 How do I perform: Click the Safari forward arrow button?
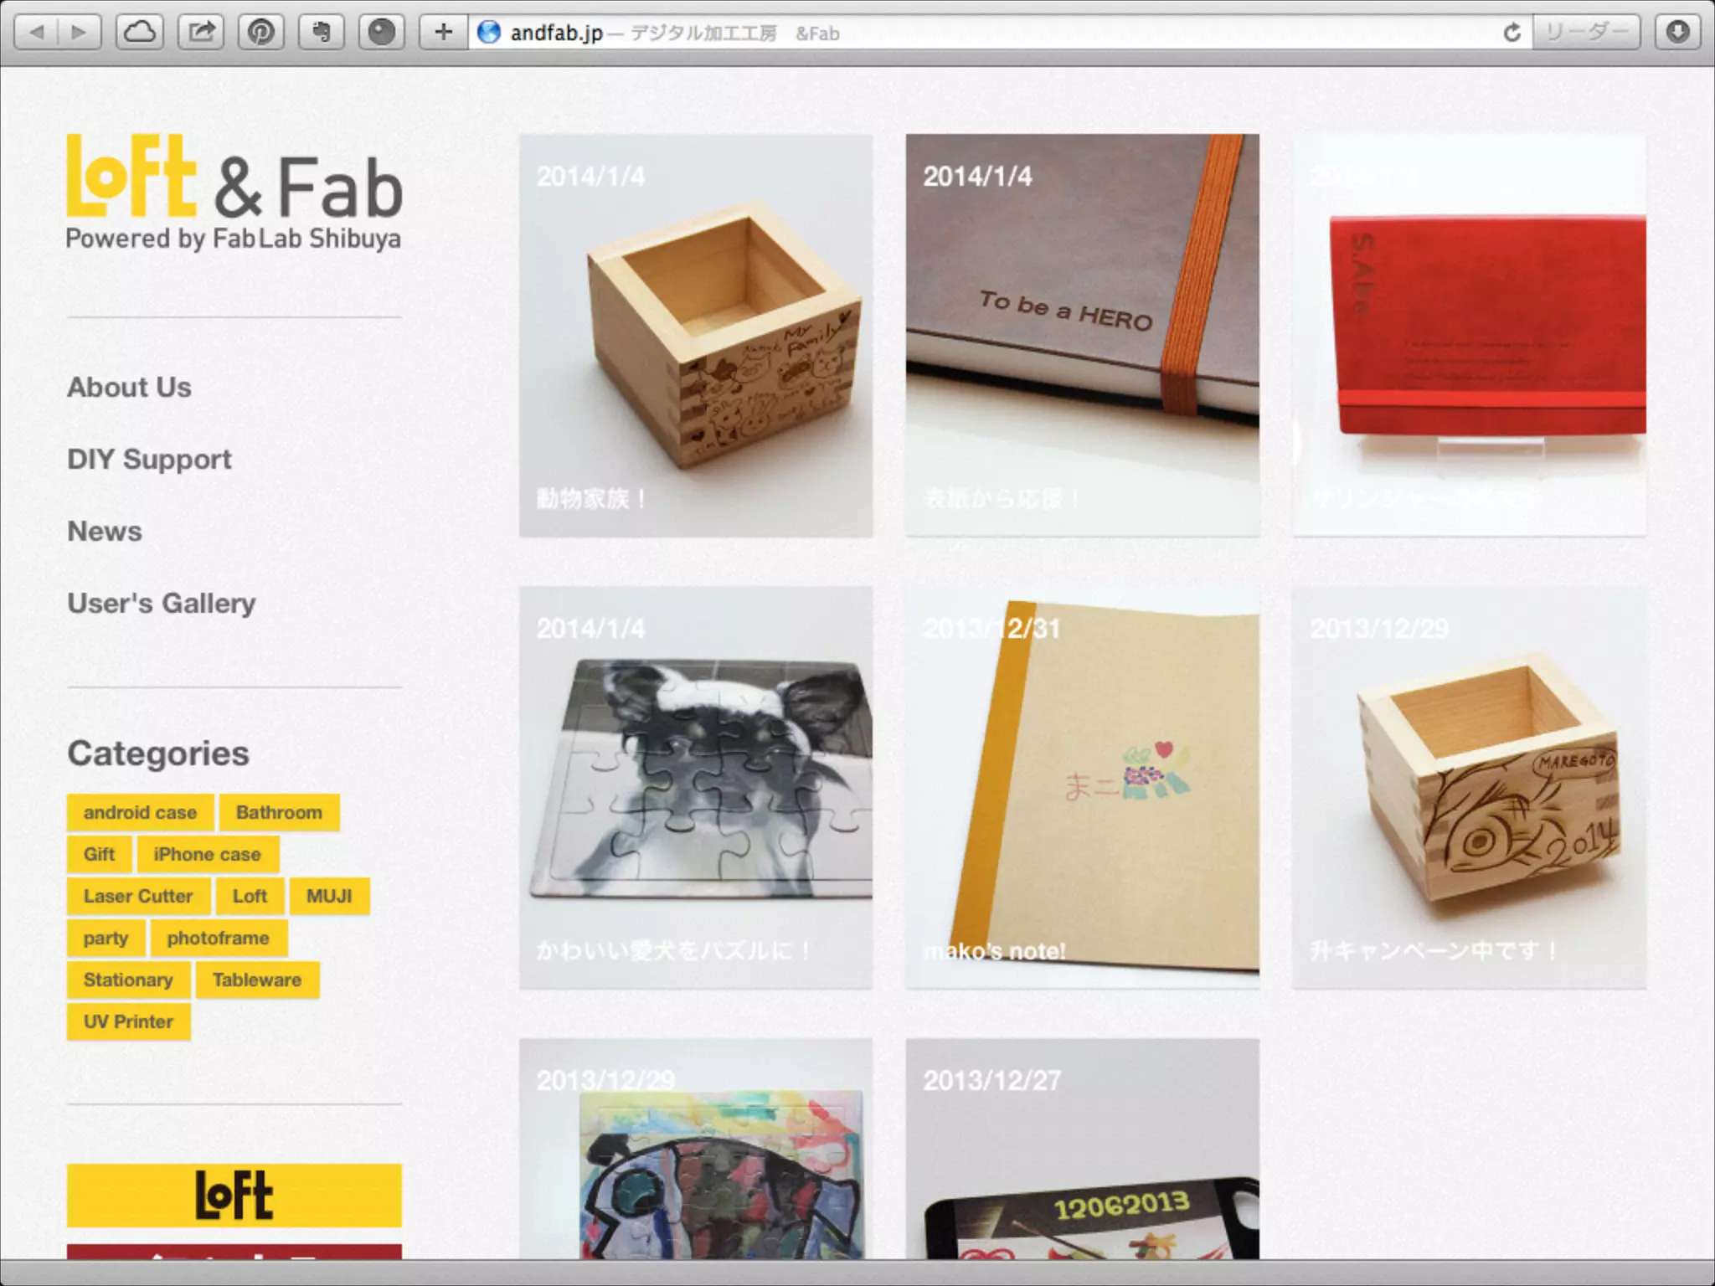click(80, 33)
